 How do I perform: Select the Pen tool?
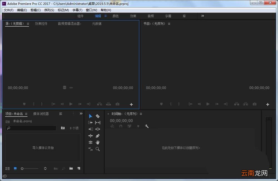[x=98, y=136]
